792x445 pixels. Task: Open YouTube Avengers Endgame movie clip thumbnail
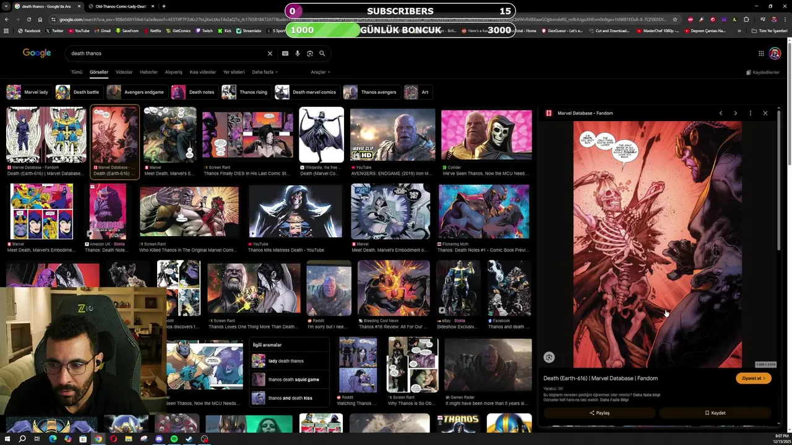pos(393,135)
